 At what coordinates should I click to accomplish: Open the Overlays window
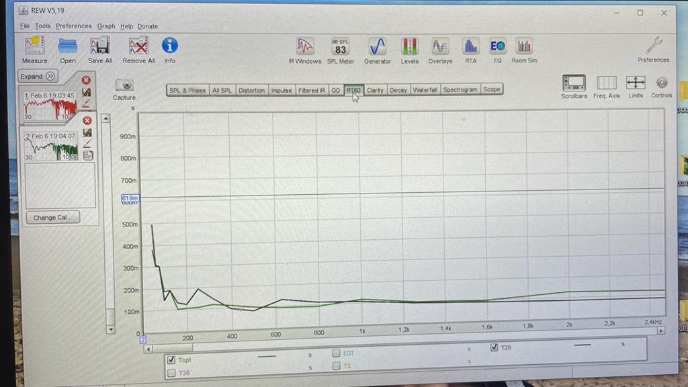pos(440,47)
